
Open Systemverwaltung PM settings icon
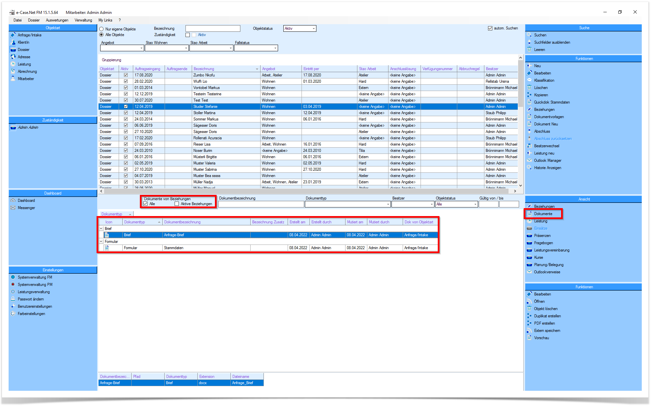tap(13, 285)
